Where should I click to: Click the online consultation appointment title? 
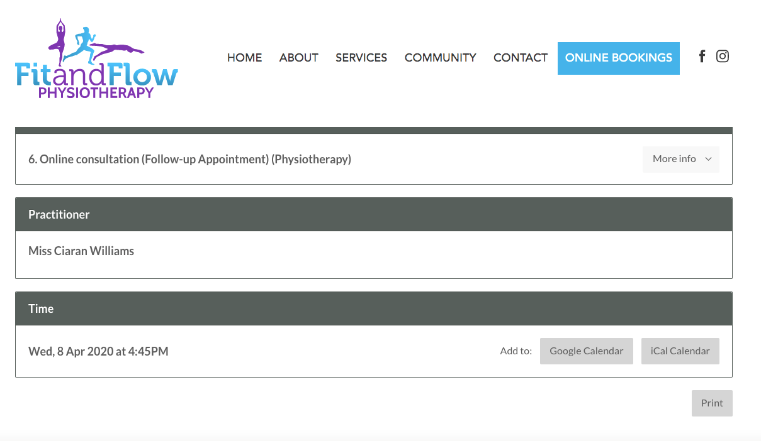point(189,159)
